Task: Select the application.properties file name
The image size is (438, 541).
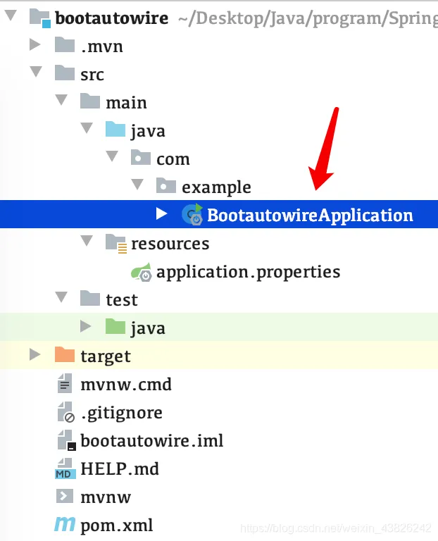Action: pos(248,272)
